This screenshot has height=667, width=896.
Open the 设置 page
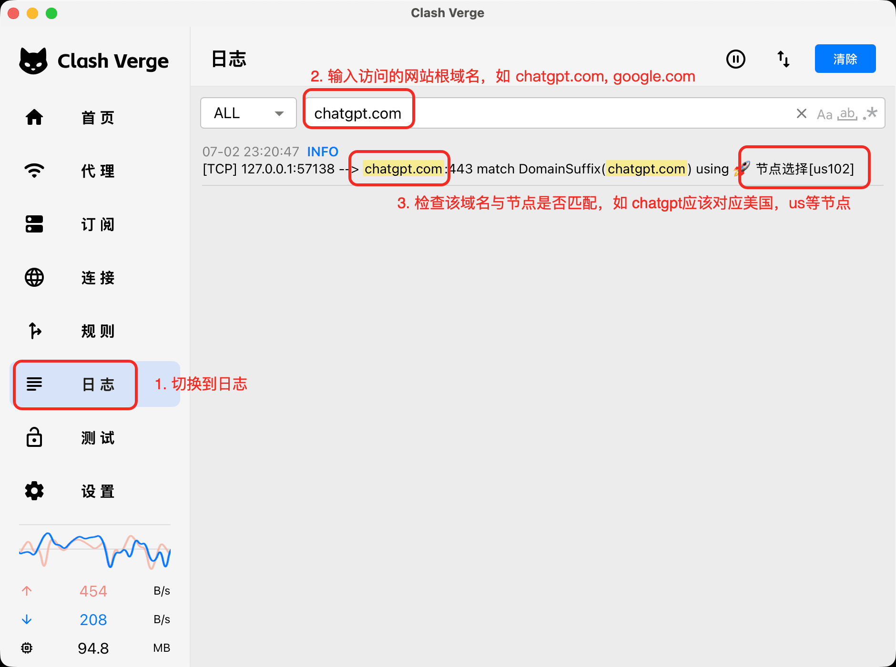point(95,491)
